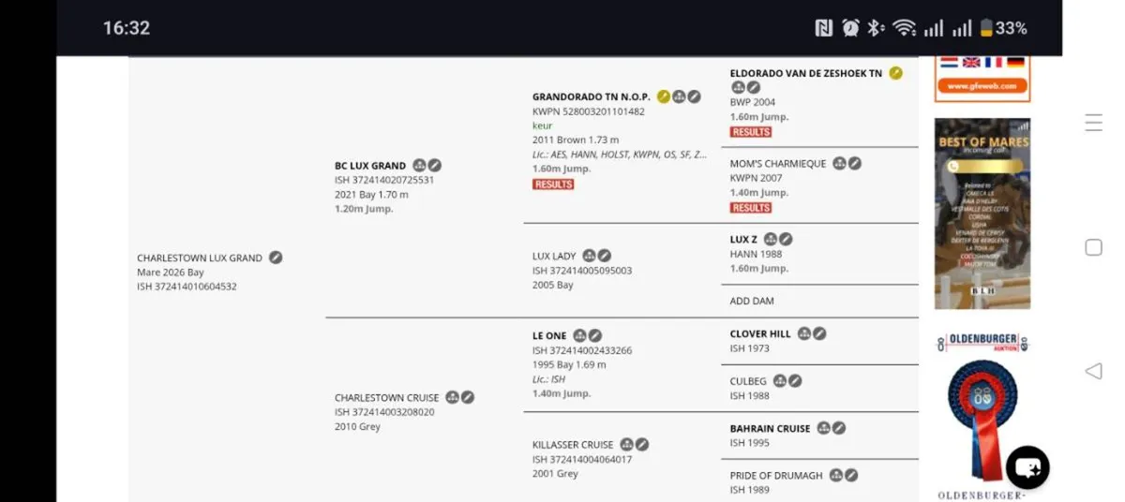Click the ADD DAM link

click(752, 302)
